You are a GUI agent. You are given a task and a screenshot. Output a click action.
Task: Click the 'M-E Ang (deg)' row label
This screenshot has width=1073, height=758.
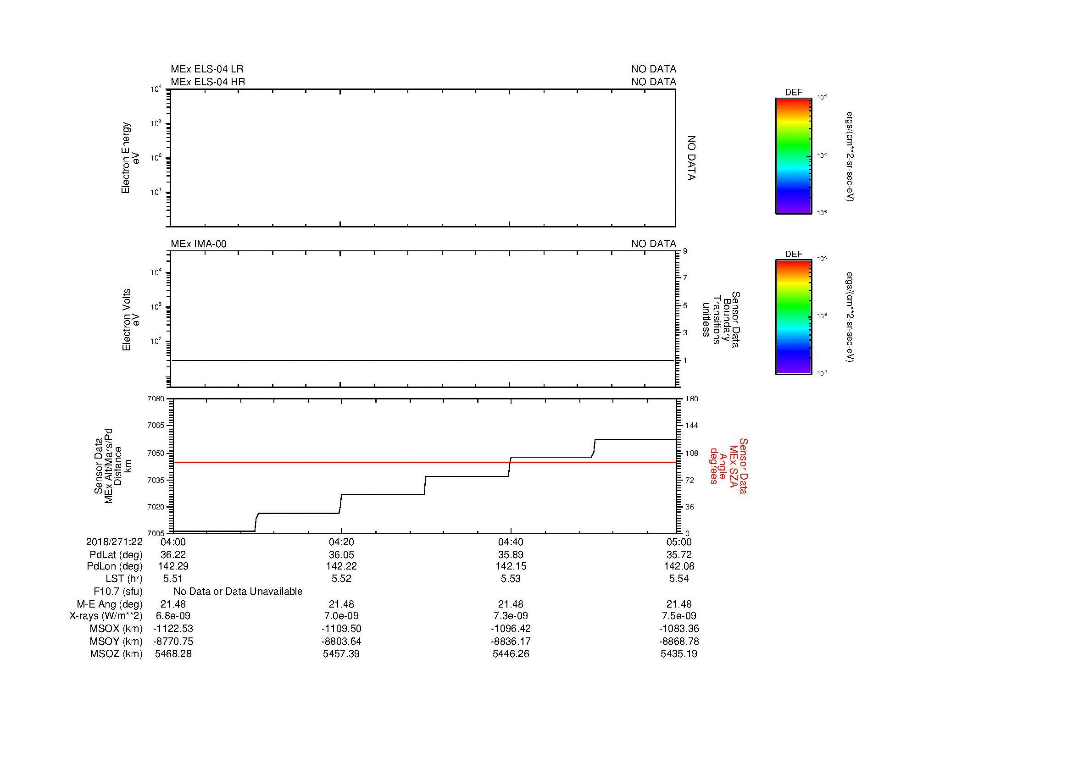click(110, 604)
